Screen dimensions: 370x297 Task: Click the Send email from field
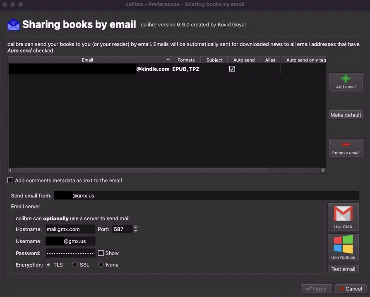pos(207,196)
